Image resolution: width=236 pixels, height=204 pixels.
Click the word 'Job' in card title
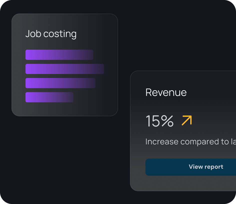click(33, 34)
